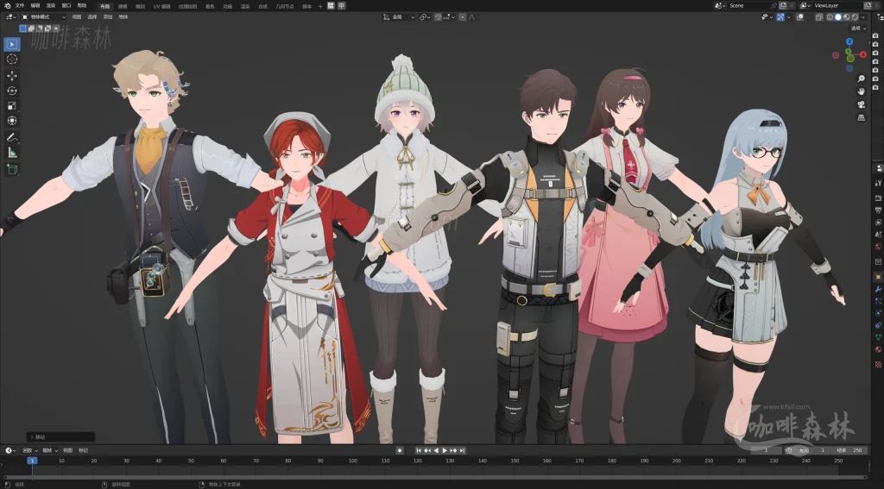The width and height of the screenshot is (884, 489).
Task: Click the 中 language icon in top bar
Action: (341, 6)
